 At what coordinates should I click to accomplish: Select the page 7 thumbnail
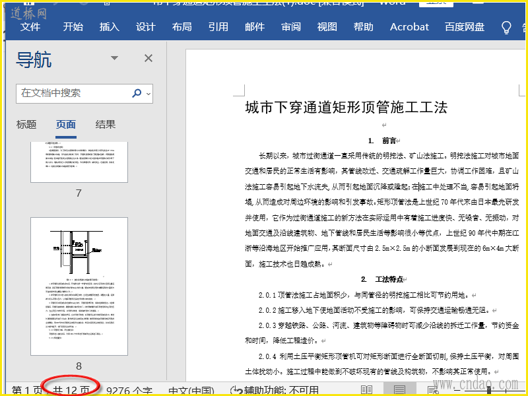79,162
